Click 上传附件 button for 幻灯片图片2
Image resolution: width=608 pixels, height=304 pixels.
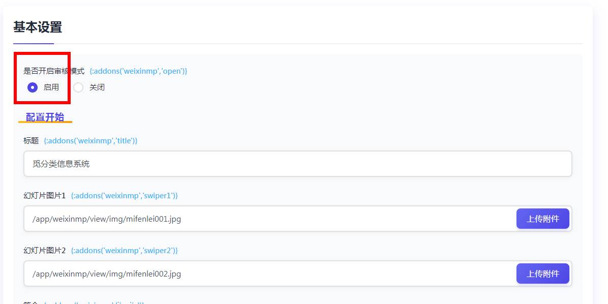pos(542,273)
